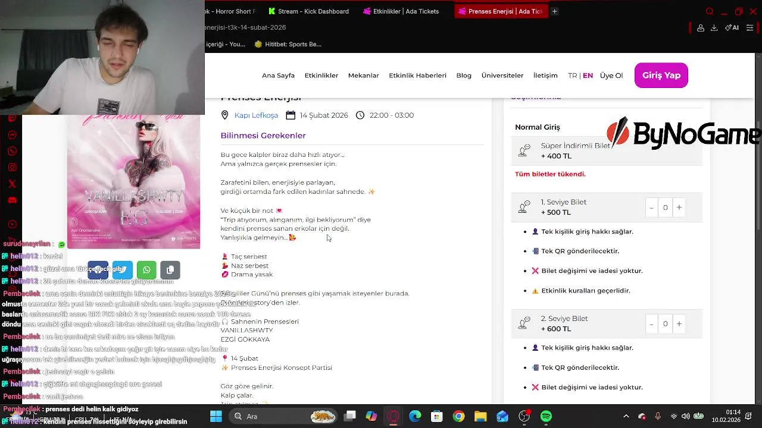This screenshot has height=428, width=762.
Task: Share the event on Twitter
Action: coord(122,270)
